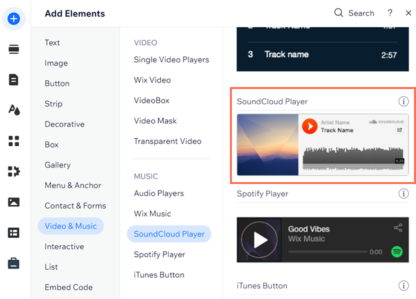The height and width of the screenshot is (299, 416).
Task: Open the Media image icon in sidebar
Action: (14, 202)
